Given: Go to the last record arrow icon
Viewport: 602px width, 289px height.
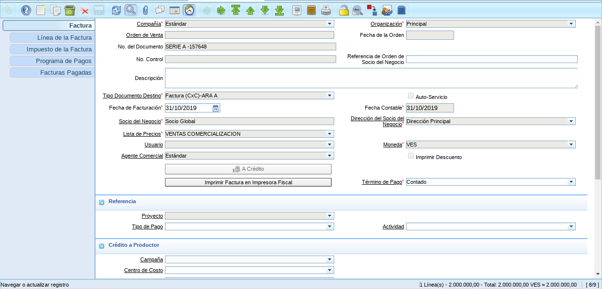Looking at the screenshot, I should (279, 10).
